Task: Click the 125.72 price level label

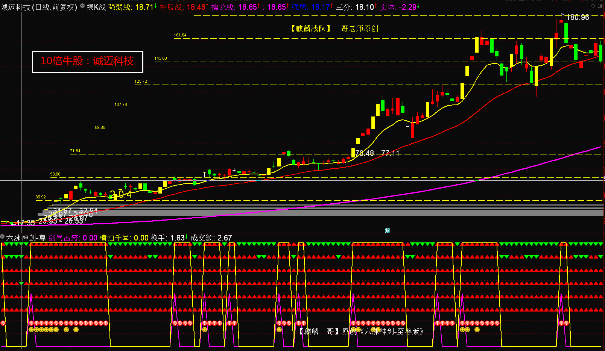Action: [141, 81]
